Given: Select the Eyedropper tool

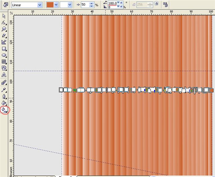Looking at the screenshot, I should tap(4, 90).
